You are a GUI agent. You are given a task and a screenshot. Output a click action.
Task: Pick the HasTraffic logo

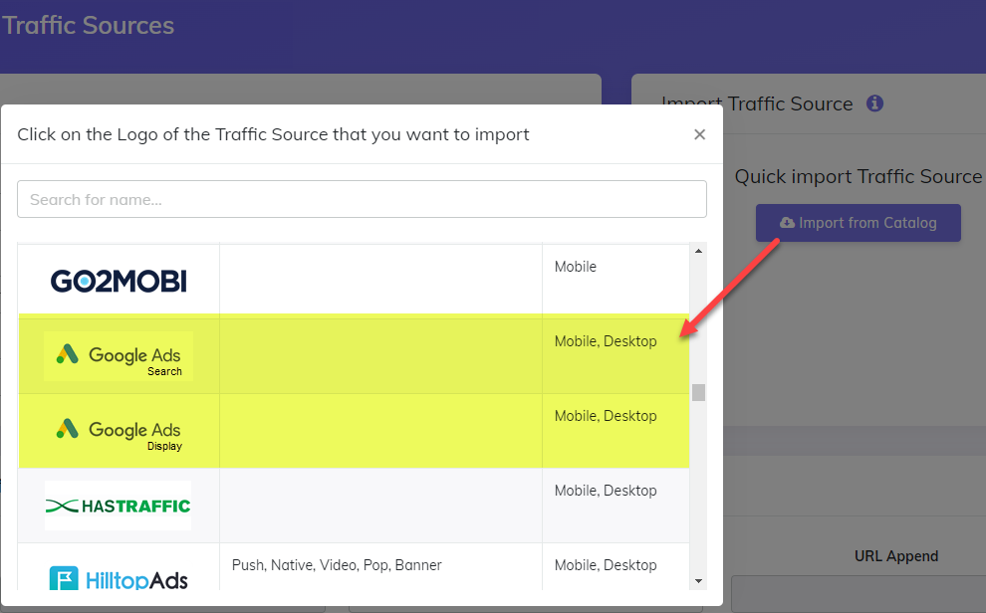pyautogui.click(x=119, y=506)
